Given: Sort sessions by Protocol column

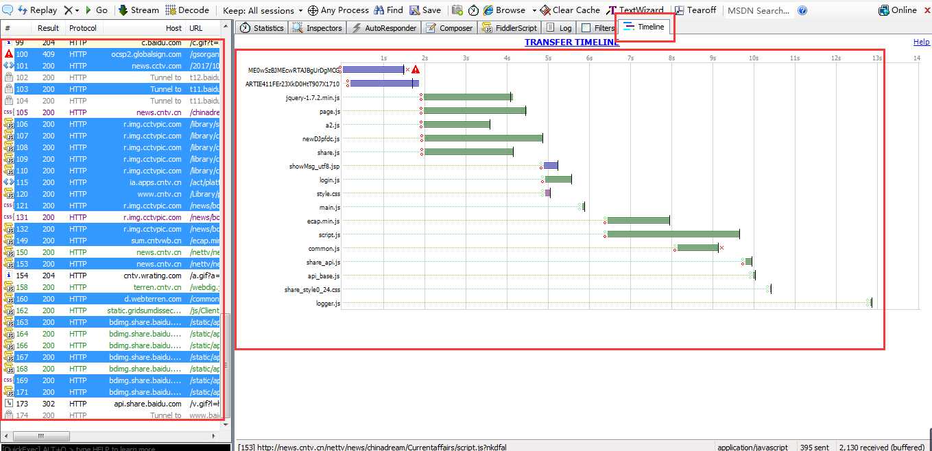Looking at the screenshot, I should [83, 28].
